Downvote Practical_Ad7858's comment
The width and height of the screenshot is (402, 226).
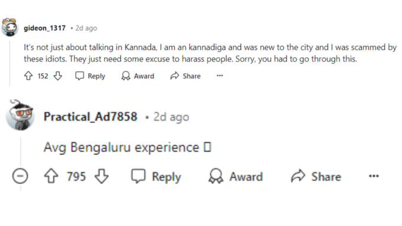(102, 176)
